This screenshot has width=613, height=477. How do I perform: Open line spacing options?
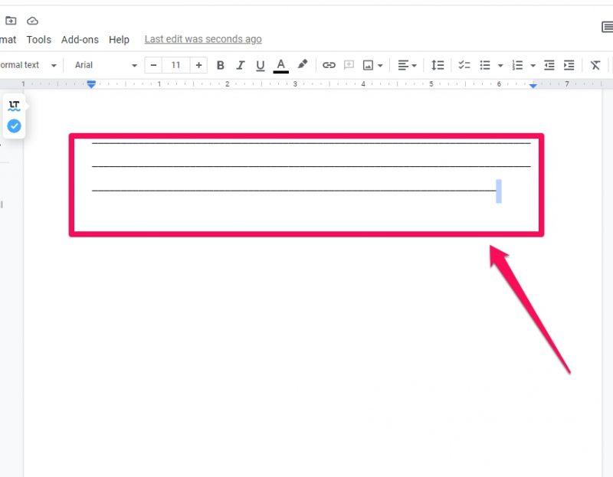438,65
